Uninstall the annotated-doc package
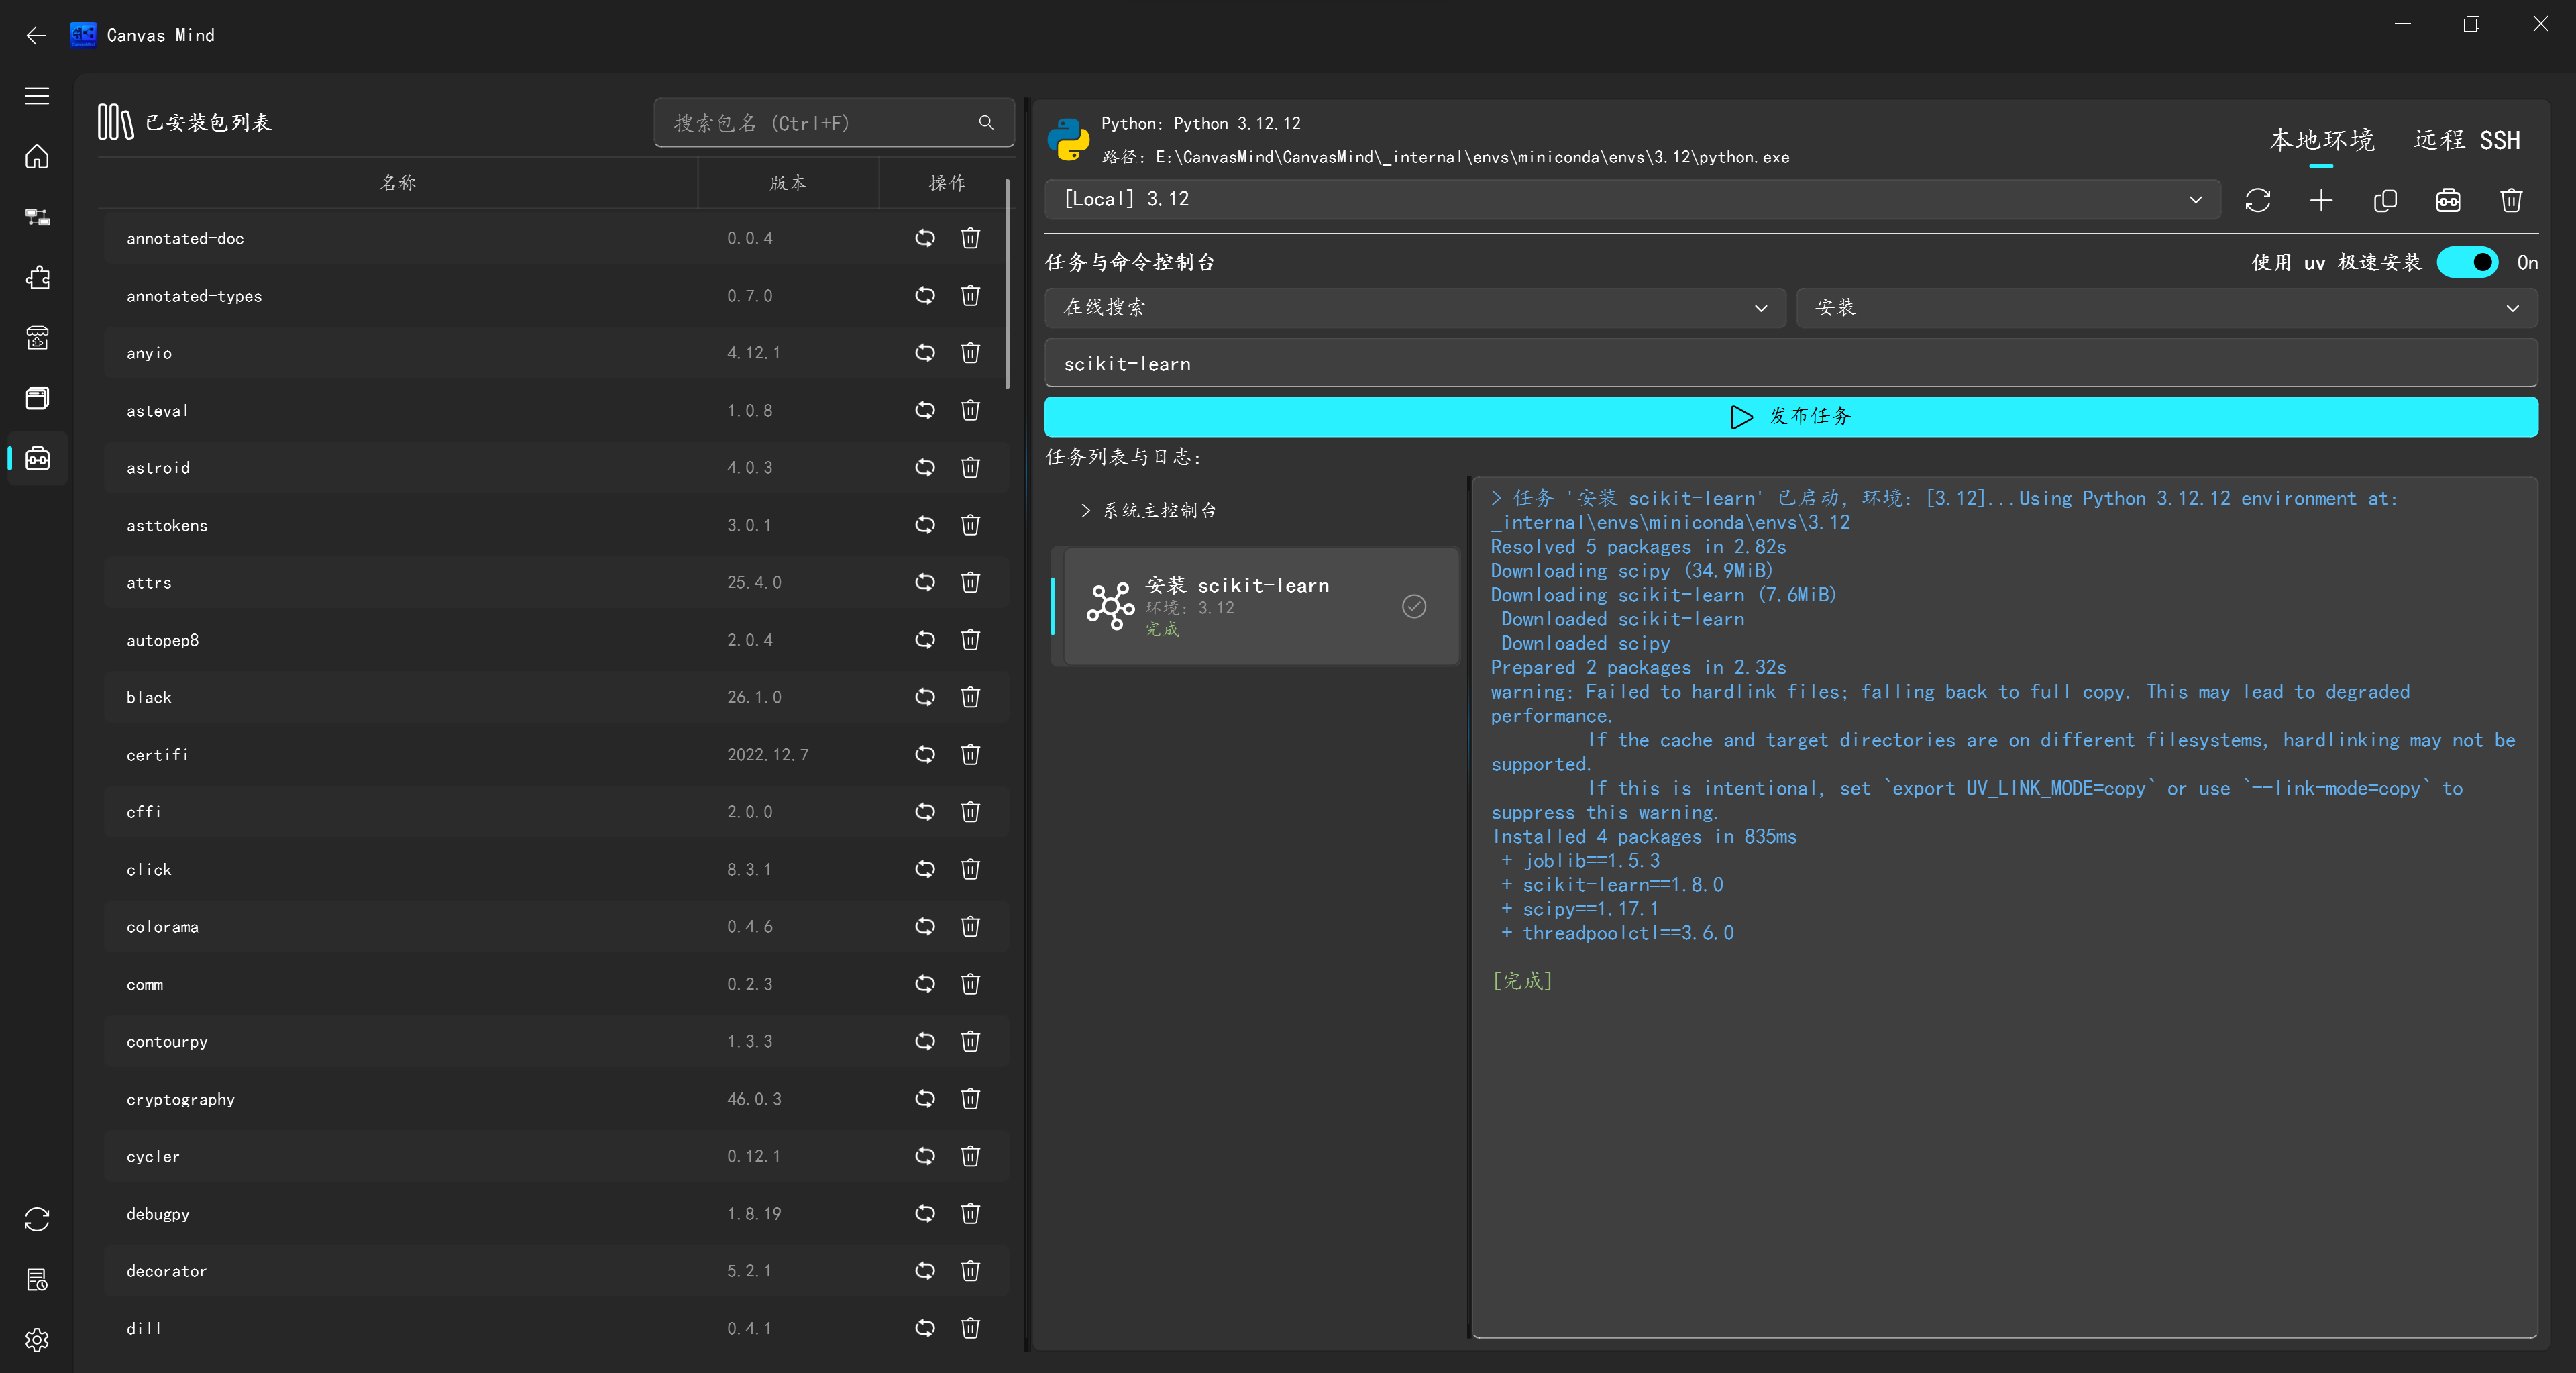This screenshot has width=2576, height=1373. tap(970, 238)
